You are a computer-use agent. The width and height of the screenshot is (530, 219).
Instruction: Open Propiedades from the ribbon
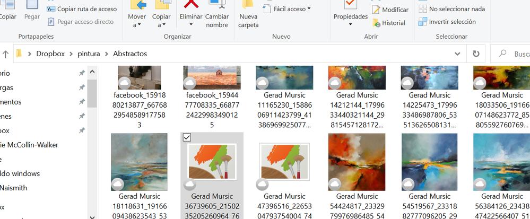(350, 6)
